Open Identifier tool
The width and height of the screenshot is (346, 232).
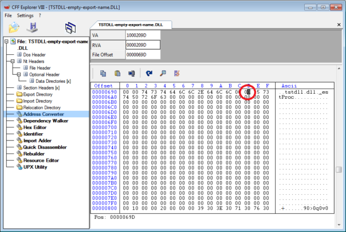[33, 134]
